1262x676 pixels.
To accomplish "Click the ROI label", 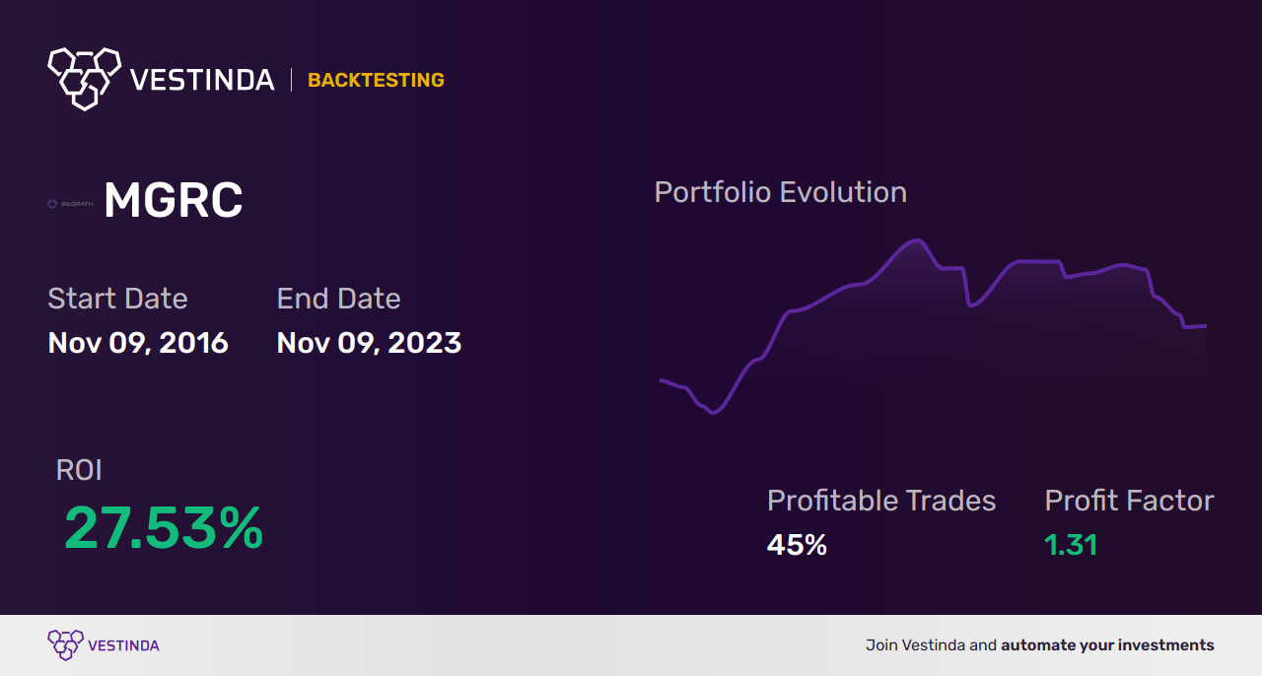I will coord(79,470).
